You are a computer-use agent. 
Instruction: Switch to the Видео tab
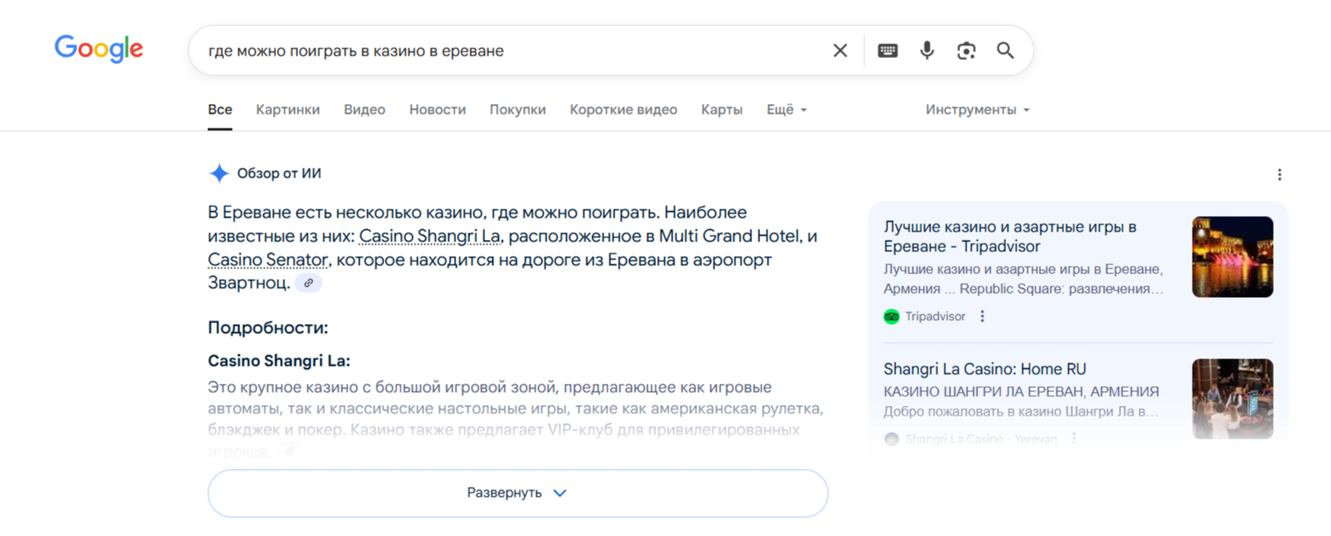click(364, 110)
